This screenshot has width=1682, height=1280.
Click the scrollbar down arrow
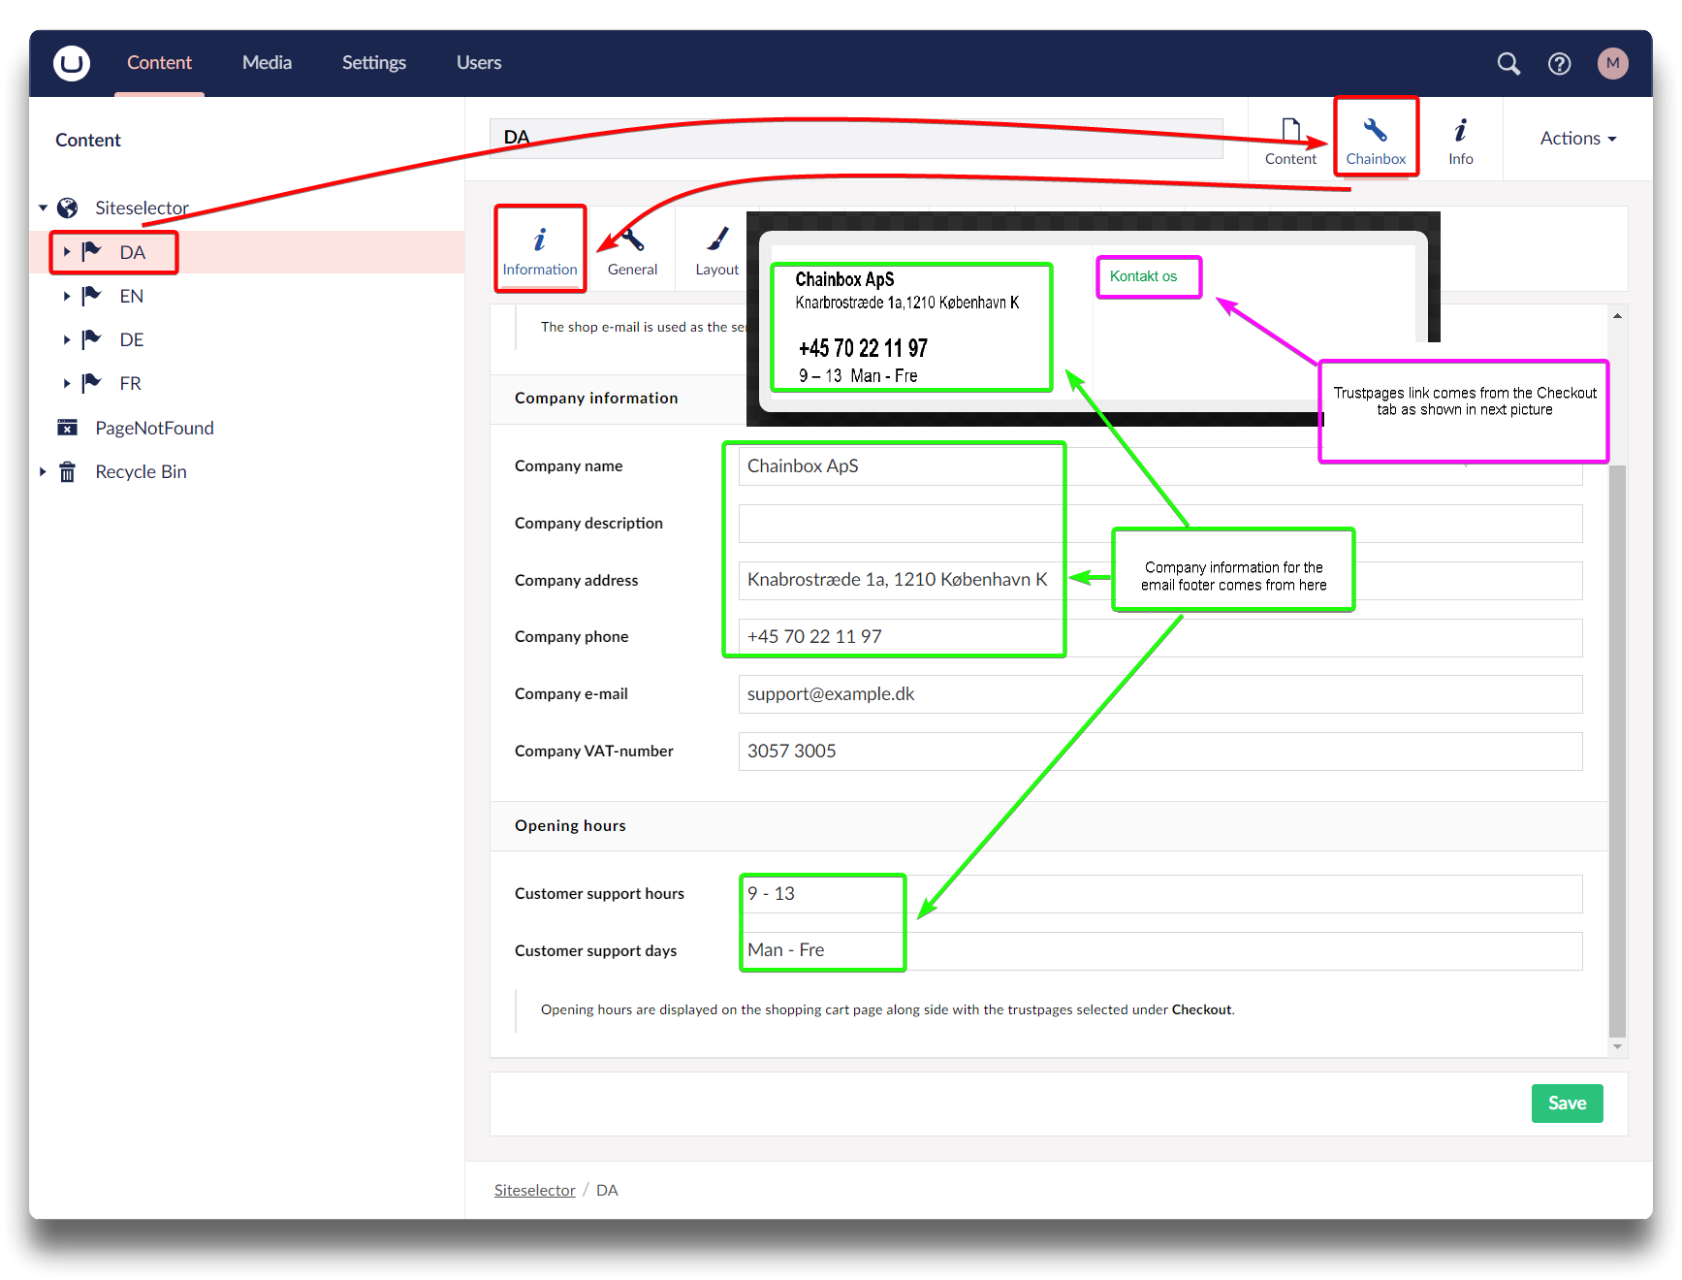[1617, 1047]
